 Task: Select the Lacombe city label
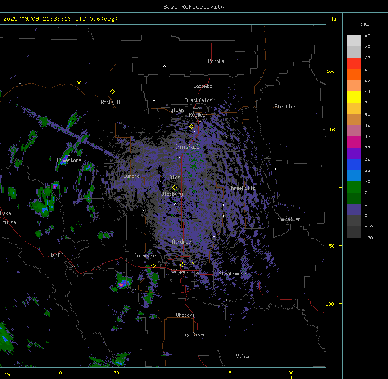pyautogui.click(x=203, y=86)
